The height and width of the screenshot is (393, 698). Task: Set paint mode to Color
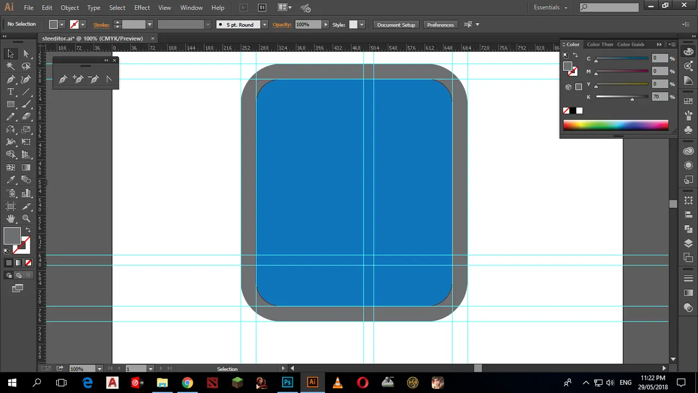pyautogui.click(x=9, y=263)
